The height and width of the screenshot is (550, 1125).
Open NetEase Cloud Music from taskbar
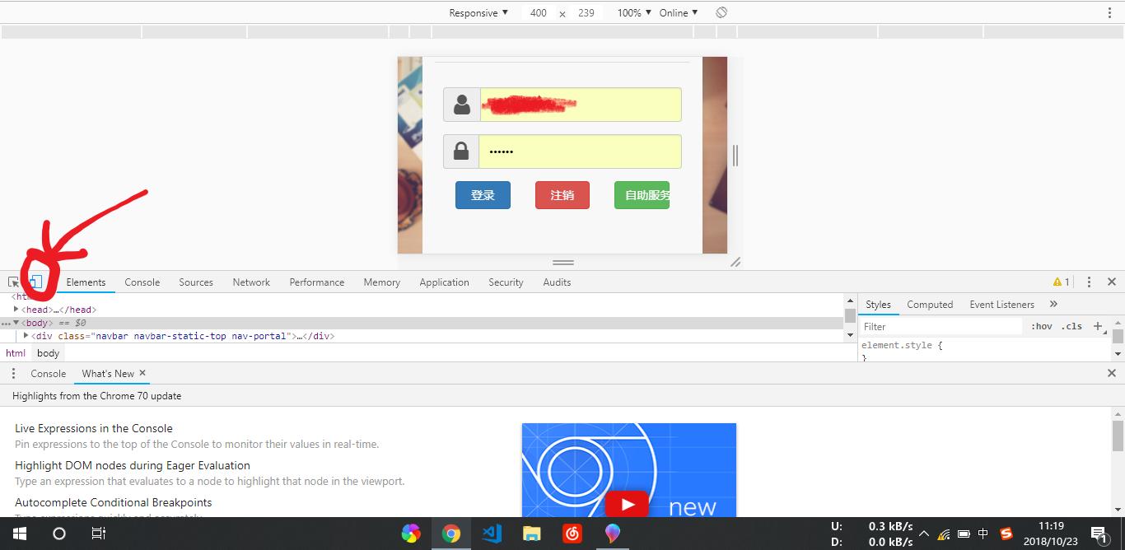point(572,534)
